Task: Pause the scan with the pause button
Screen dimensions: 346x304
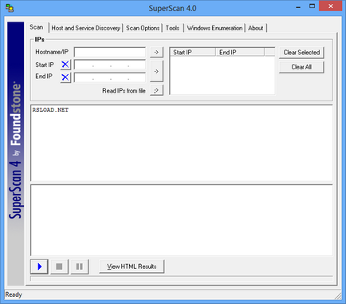Action: 80,266
